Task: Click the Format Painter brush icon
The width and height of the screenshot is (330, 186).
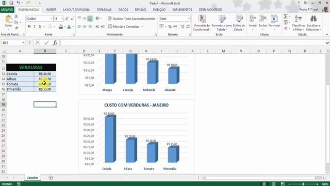Action: [16, 28]
